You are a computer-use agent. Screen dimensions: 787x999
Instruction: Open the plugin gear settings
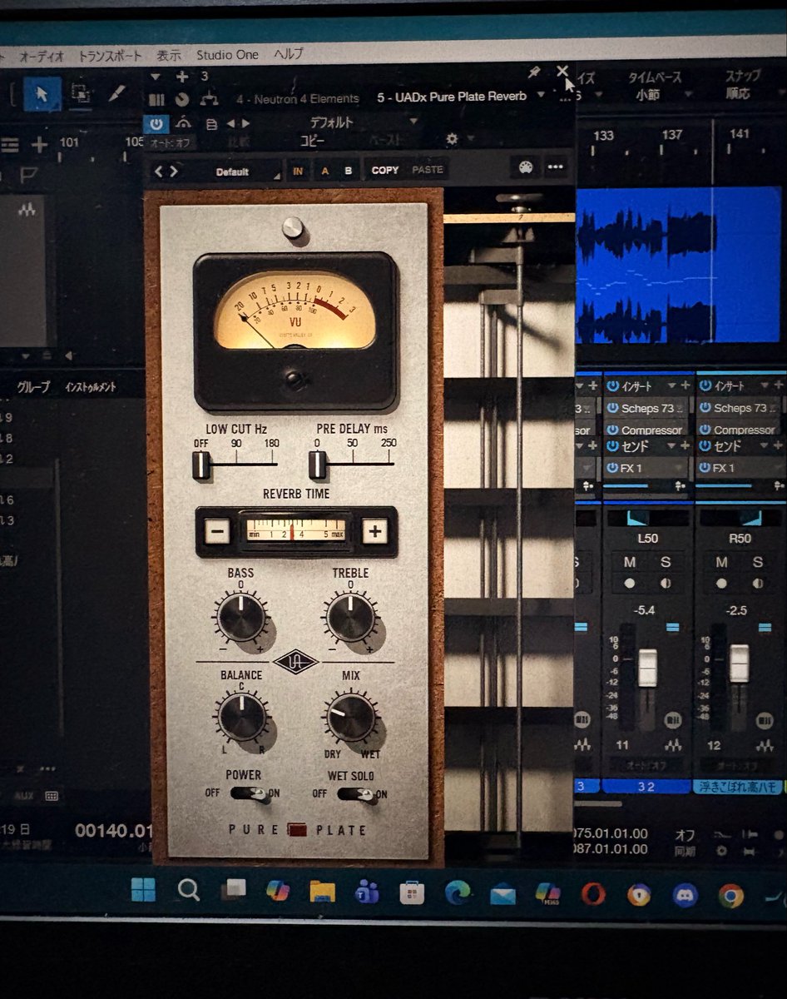pos(452,139)
